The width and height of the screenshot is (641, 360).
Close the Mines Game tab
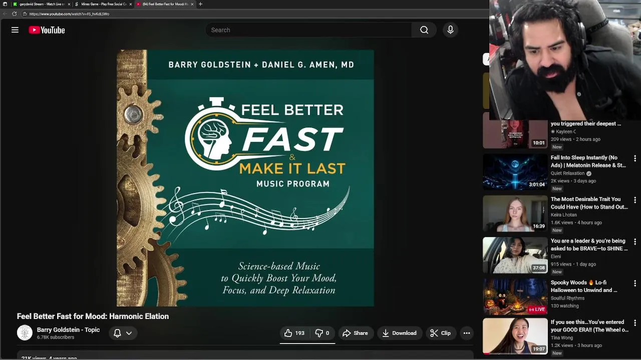[131, 4]
